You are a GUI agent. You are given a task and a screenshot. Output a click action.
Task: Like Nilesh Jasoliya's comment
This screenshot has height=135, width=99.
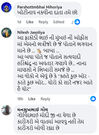click(32, 99)
